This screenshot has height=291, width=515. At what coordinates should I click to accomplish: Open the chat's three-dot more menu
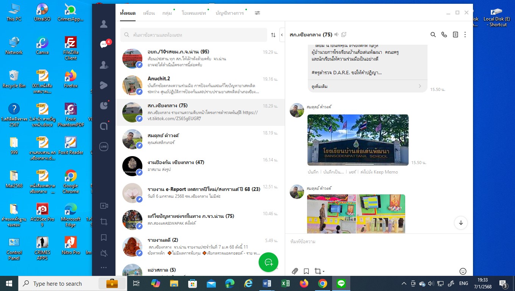click(x=465, y=34)
